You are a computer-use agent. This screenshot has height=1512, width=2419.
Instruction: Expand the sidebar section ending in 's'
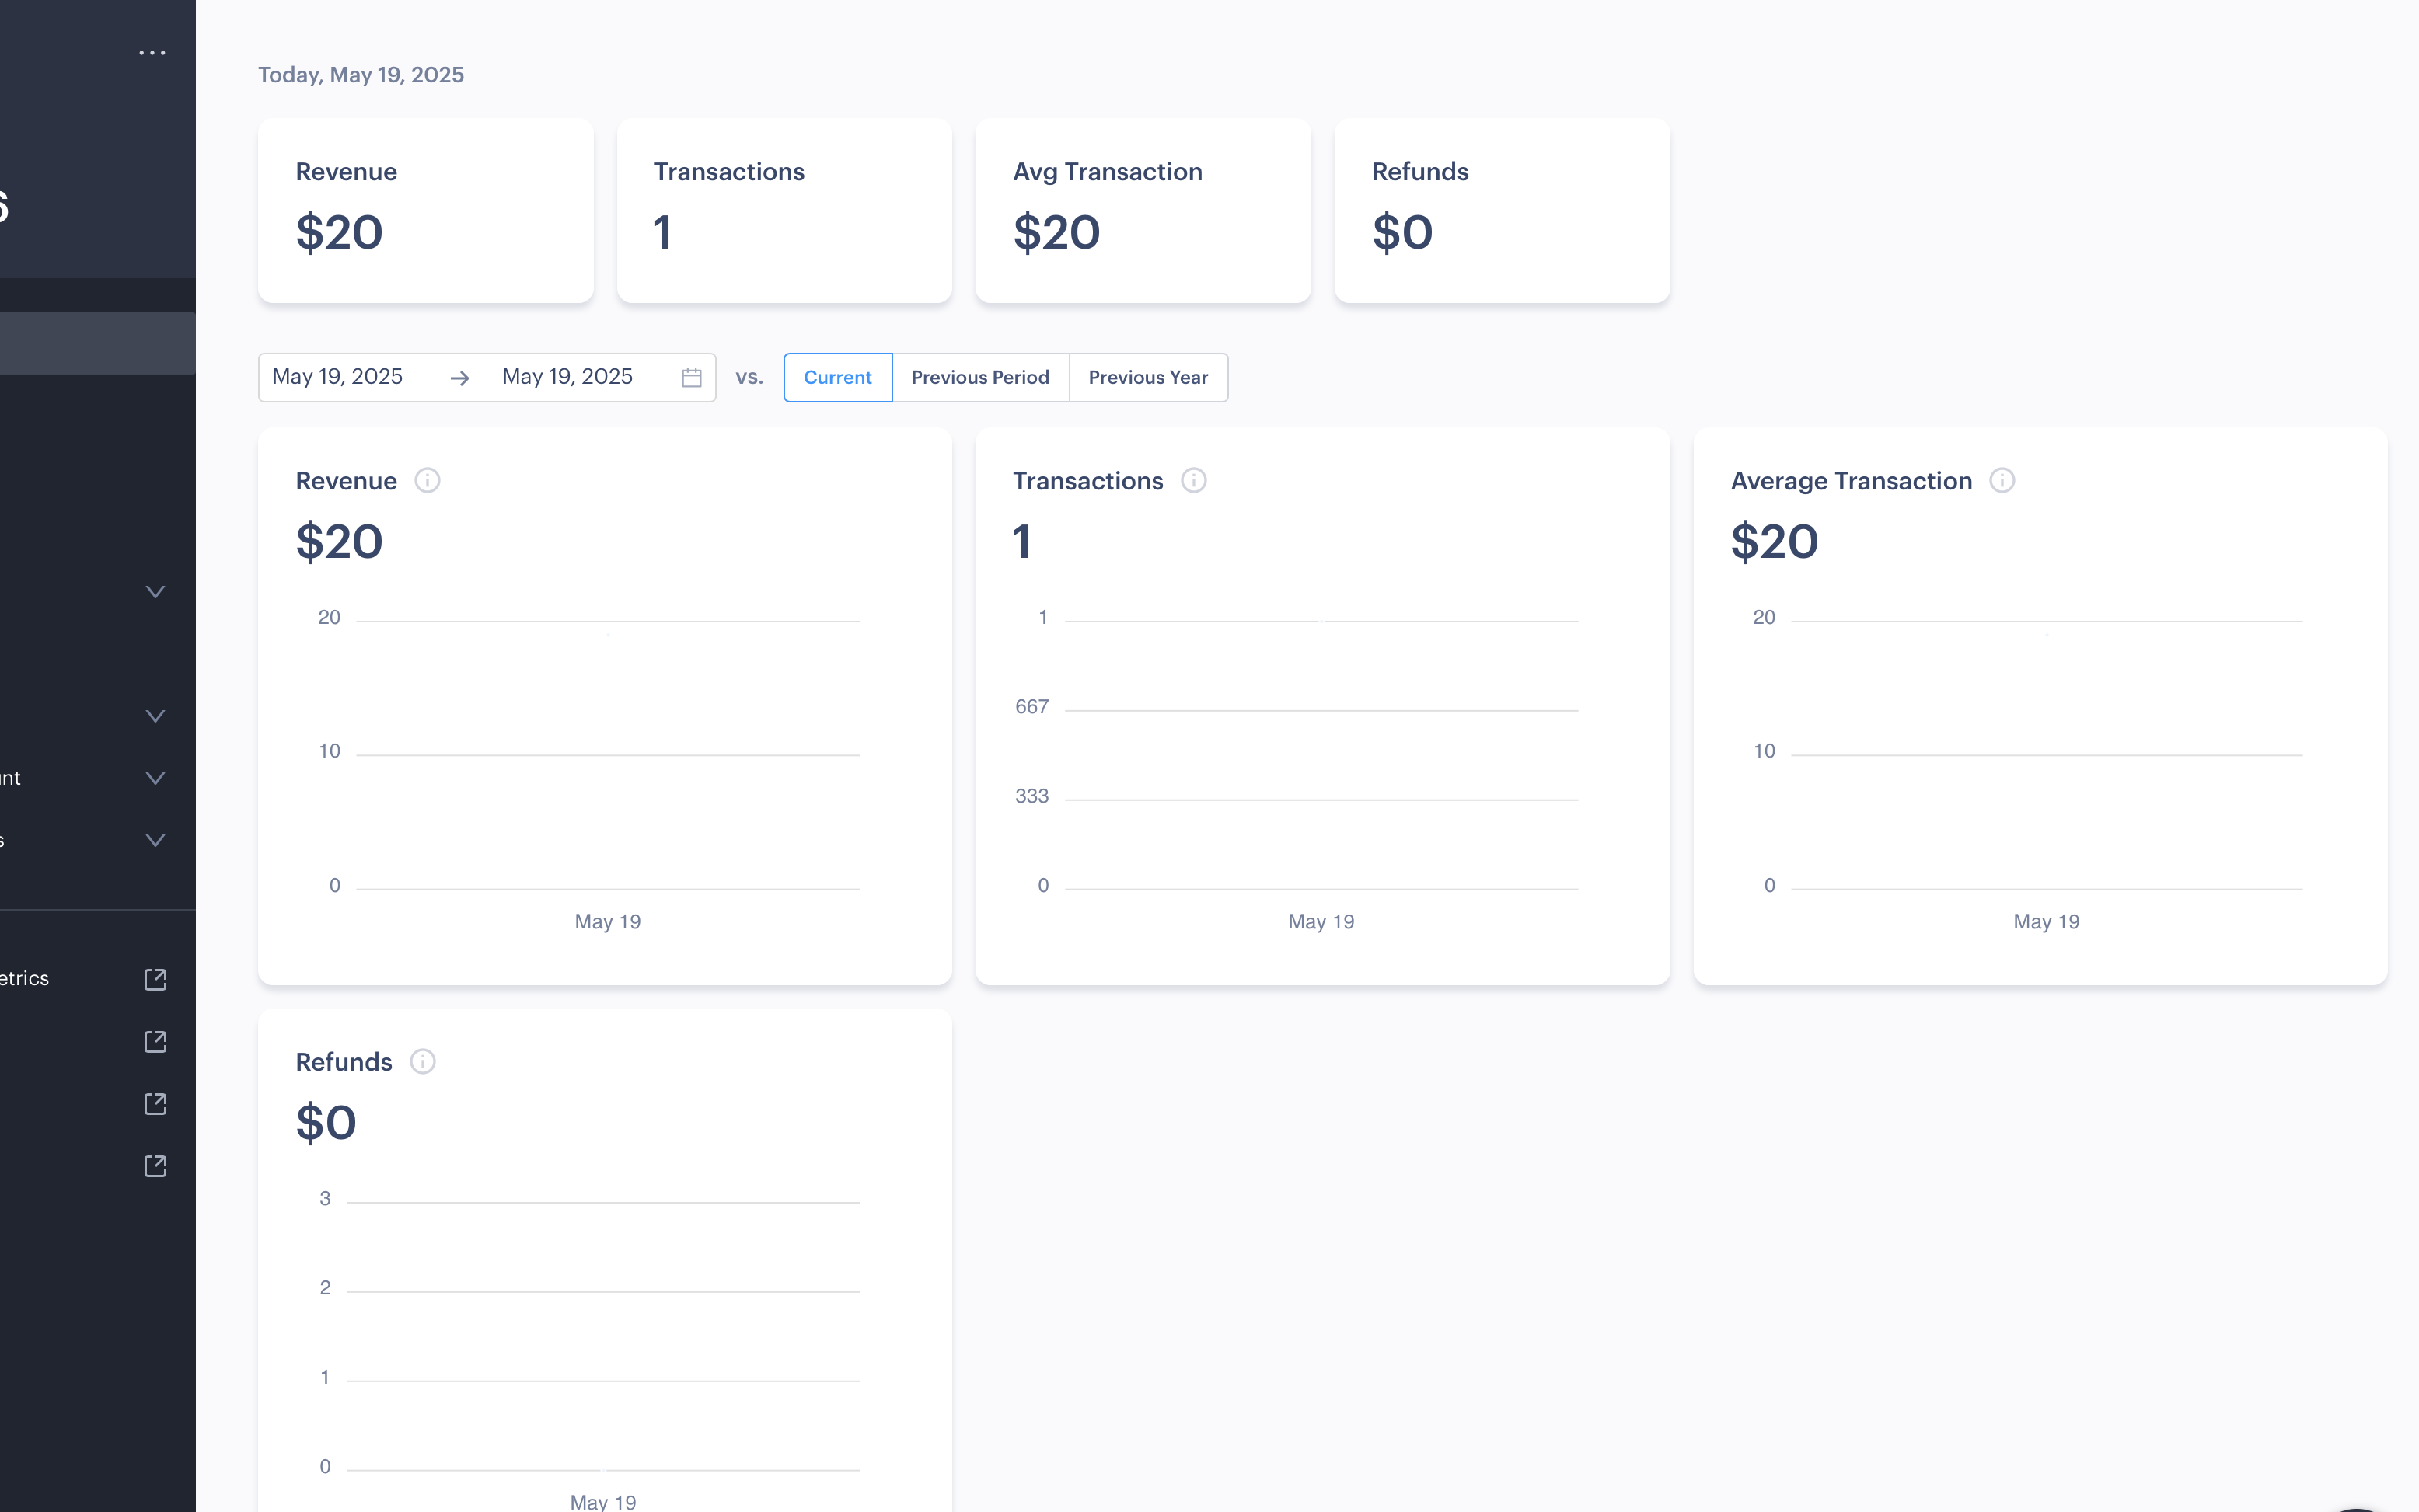point(155,840)
